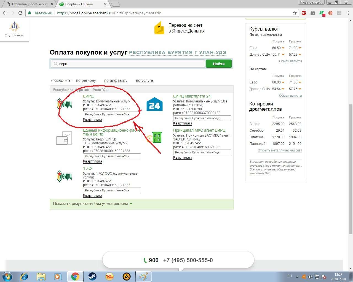The height and width of the screenshot is (282, 353).
Task: Open Paint from taskbar
Action: point(143,276)
